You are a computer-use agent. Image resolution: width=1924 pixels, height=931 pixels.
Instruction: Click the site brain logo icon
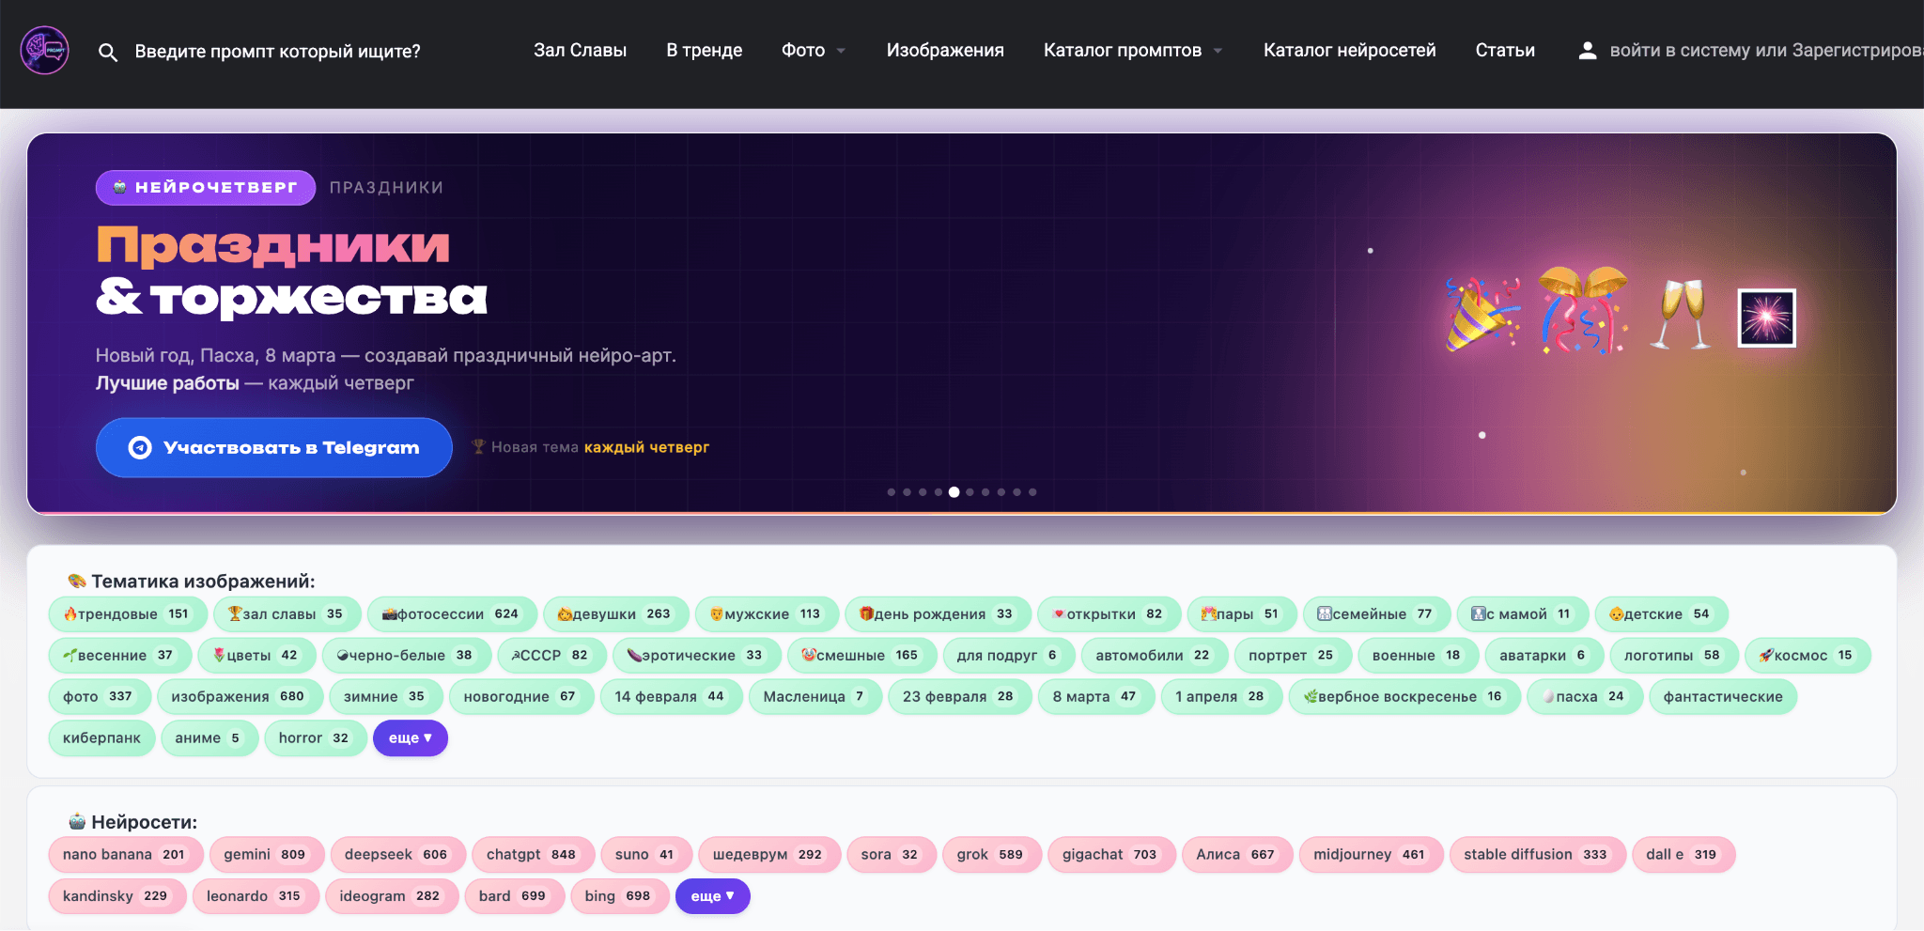(x=44, y=51)
